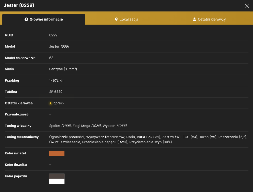Click the Przeniesienie napędu (RWD) entry
253x192 pixels.
(105, 142)
